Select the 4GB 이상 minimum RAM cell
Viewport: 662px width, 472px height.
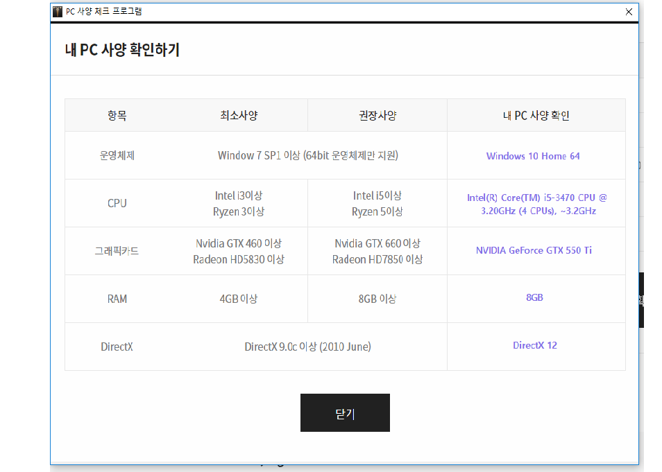point(238,299)
